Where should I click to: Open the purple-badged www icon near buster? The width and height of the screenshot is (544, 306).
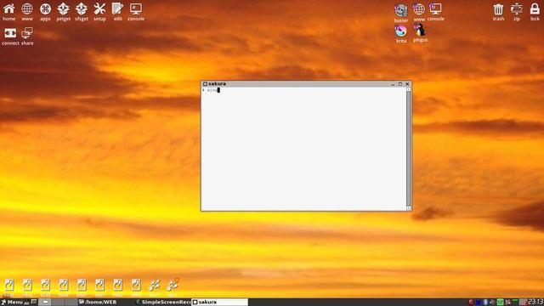pyautogui.click(x=419, y=13)
